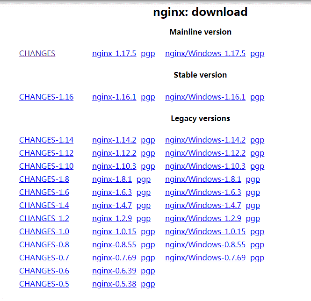The width and height of the screenshot is (311, 301).
Task: Download nginx/Windows-0.8.55
Action: tap(205, 245)
